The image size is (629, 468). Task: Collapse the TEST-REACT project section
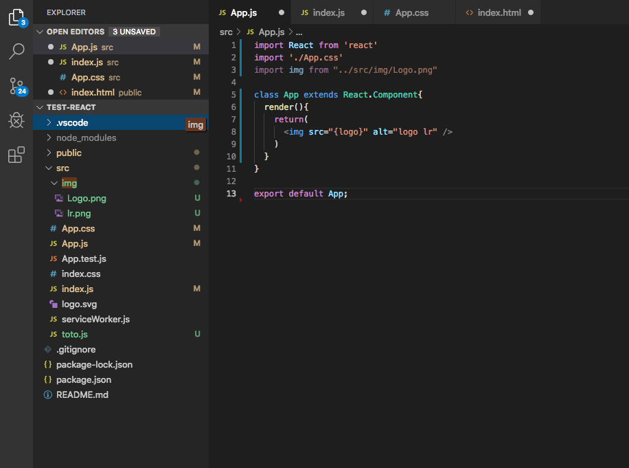40,107
